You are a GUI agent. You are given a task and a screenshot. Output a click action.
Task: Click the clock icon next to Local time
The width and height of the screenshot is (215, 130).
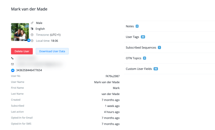coord(32,41)
